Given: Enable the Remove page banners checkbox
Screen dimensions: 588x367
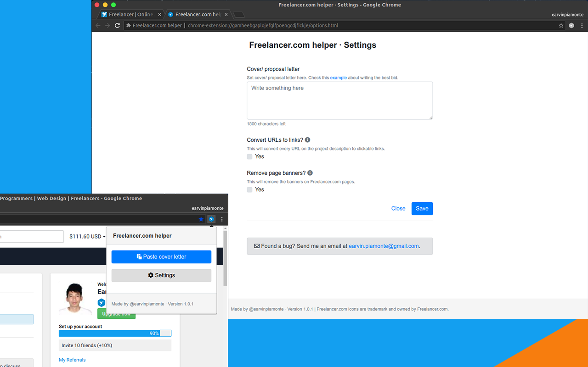Looking at the screenshot, I should pyautogui.click(x=250, y=189).
